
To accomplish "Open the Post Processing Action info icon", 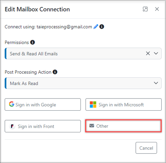I will pyautogui.click(x=55, y=72).
